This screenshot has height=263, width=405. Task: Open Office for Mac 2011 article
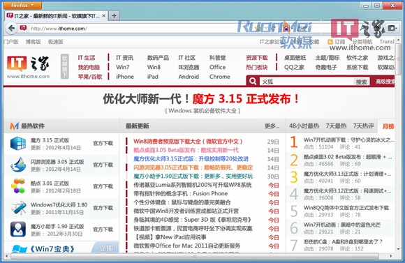[186, 246]
